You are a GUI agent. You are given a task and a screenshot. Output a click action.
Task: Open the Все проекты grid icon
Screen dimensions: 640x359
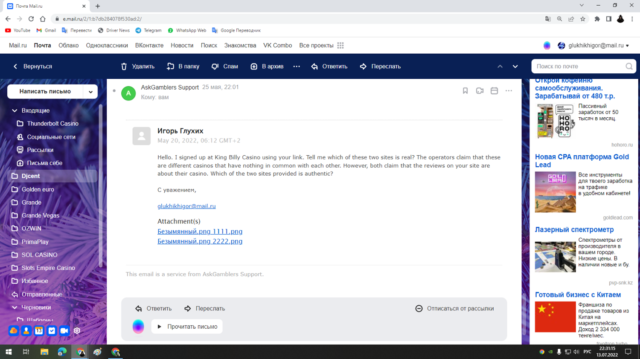(340, 46)
